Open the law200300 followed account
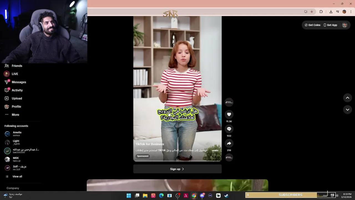 coord(22,151)
